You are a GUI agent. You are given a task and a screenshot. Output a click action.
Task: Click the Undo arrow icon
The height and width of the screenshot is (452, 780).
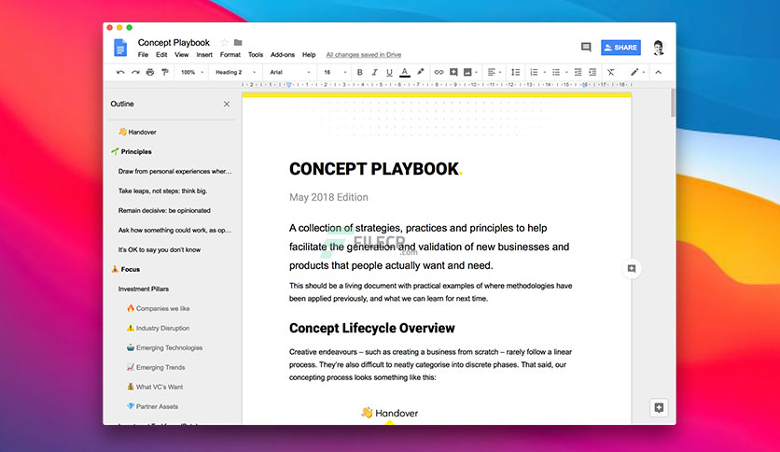pyautogui.click(x=120, y=72)
